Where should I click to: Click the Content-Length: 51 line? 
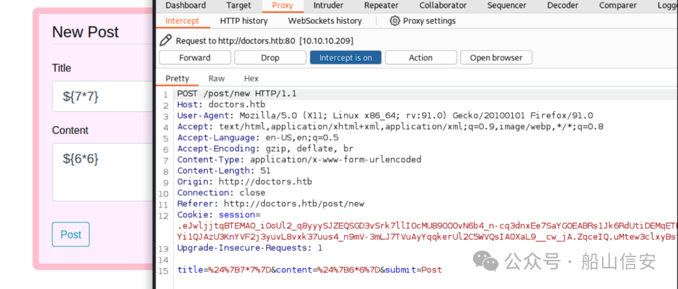[224, 171]
